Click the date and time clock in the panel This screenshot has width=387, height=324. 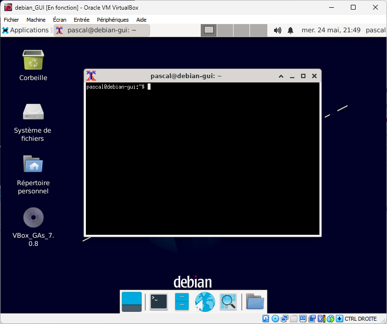[x=331, y=30]
